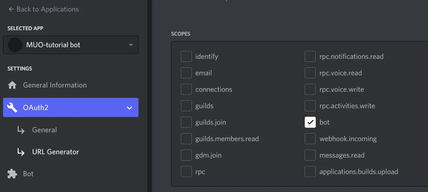
Task: Open the General OAuth2 subpage
Action: [x=44, y=130]
